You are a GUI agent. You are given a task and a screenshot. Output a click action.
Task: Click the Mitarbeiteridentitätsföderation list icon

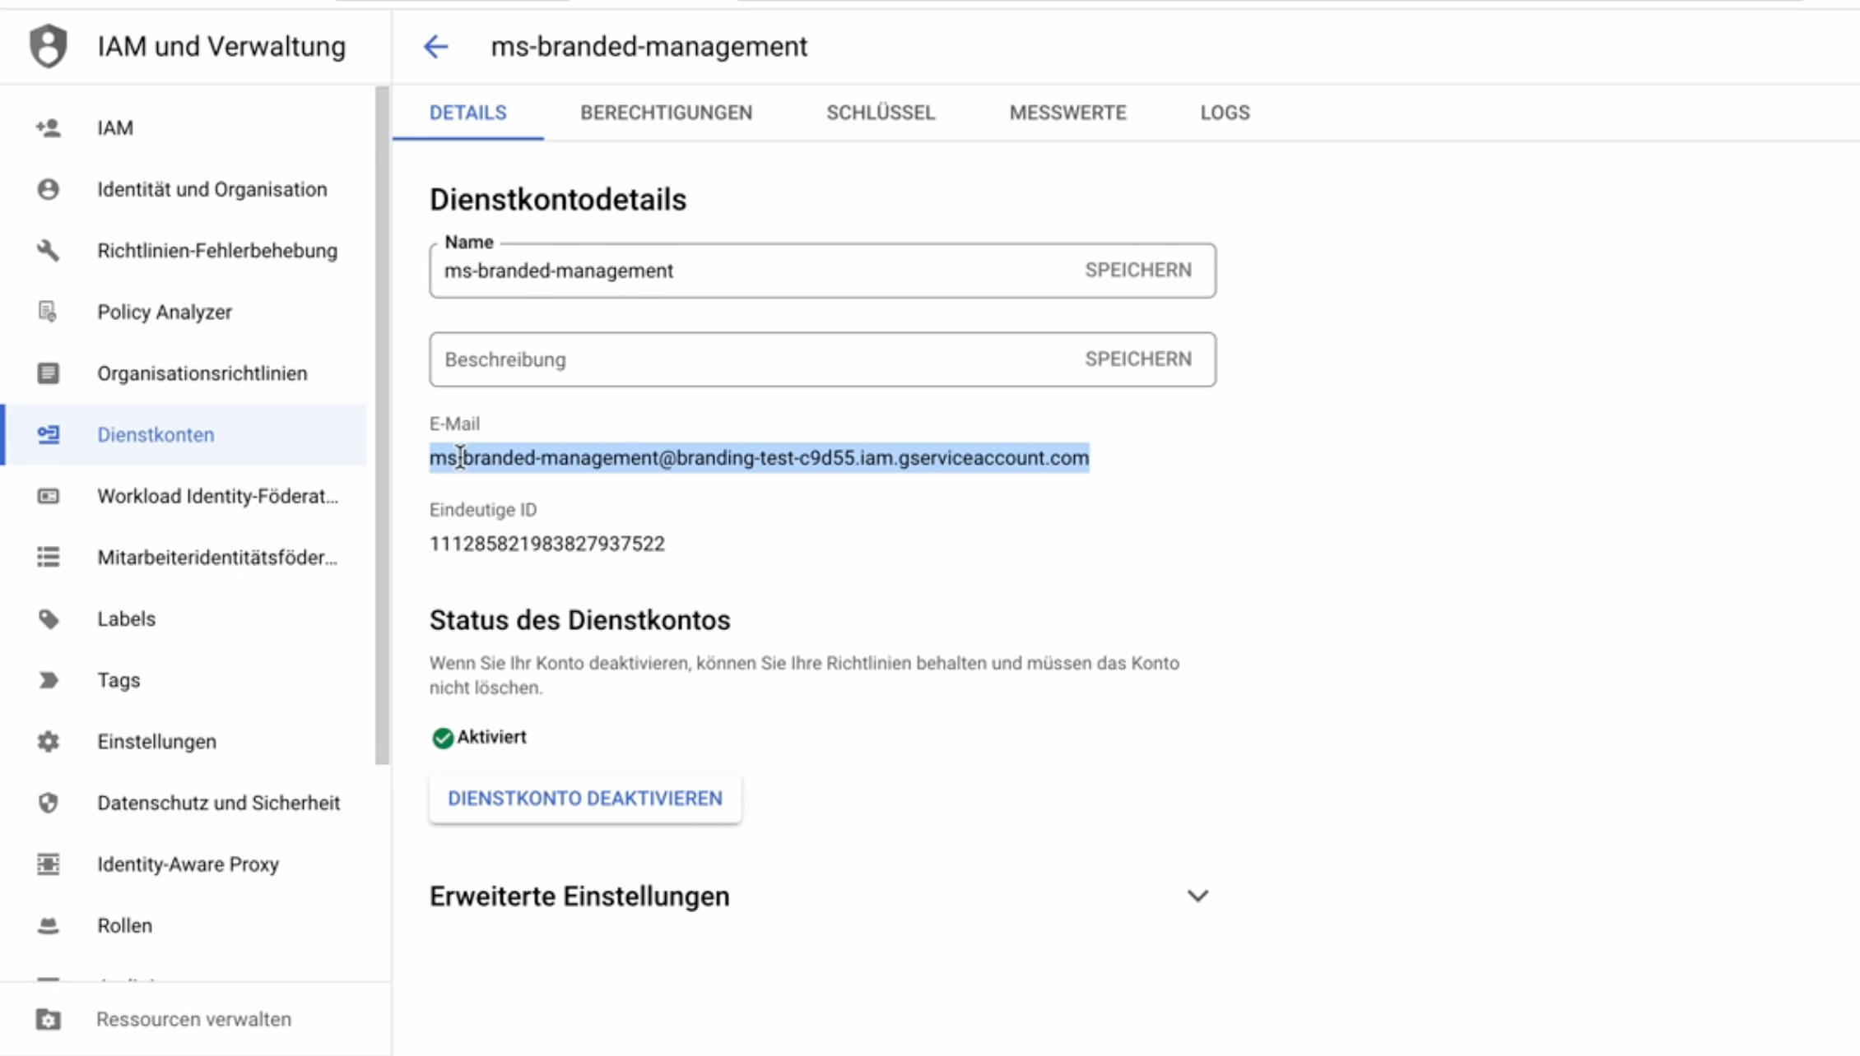pyautogui.click(x=48, y=557)
